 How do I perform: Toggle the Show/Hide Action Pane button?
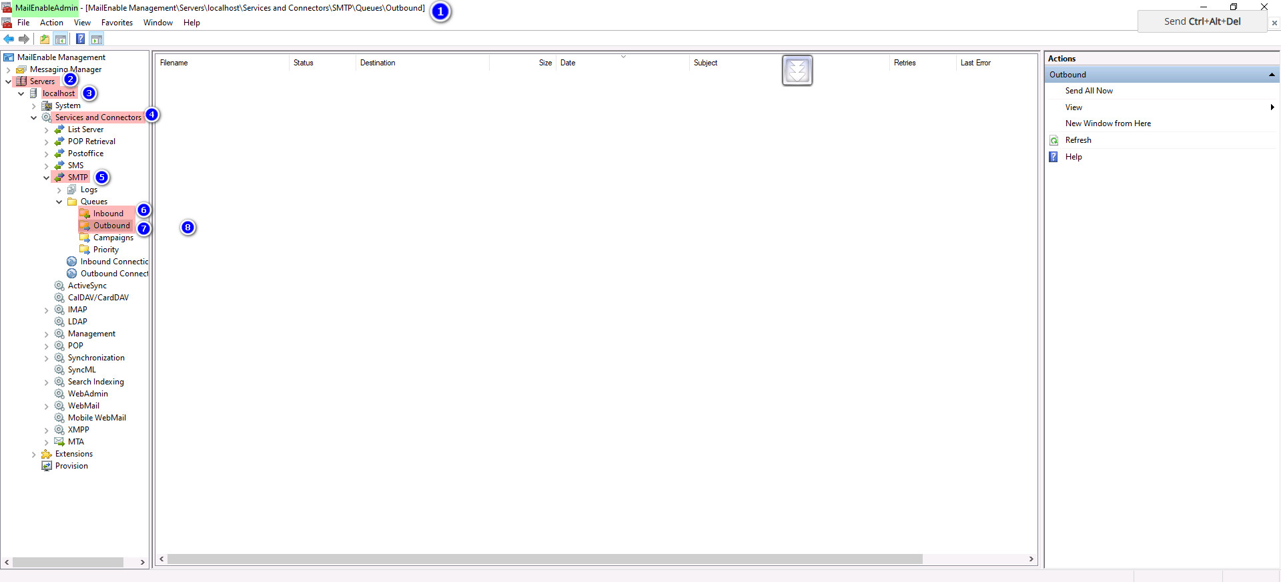pos(97,39)
